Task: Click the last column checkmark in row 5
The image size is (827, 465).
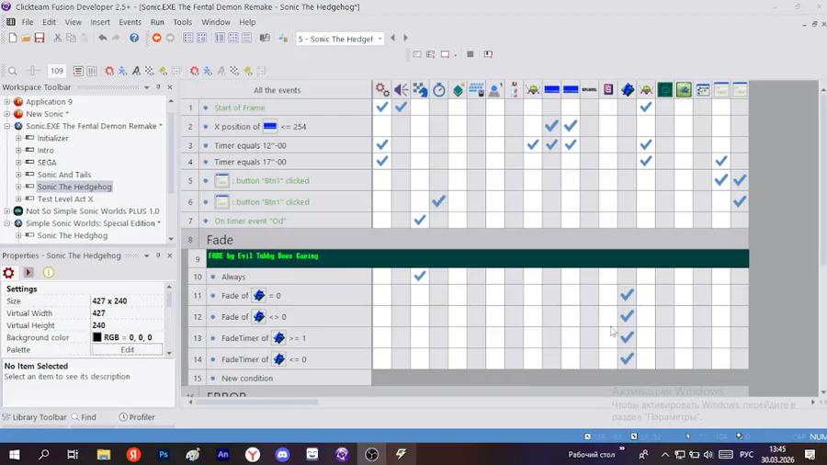Action: (740, 180)
